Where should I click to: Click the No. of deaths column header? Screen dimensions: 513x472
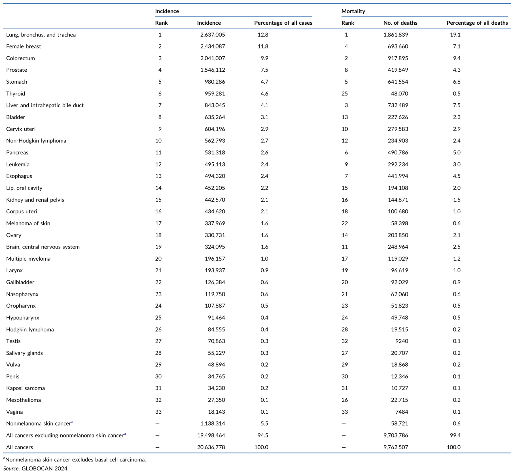point(400,23)
